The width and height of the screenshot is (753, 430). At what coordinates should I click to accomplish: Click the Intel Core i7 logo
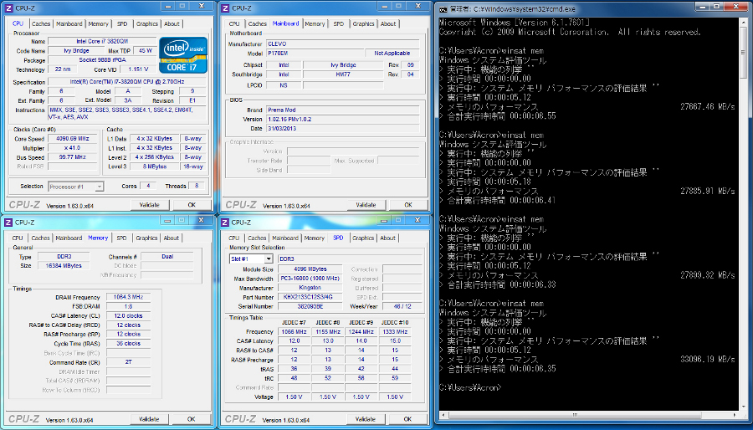coord(183,54)
